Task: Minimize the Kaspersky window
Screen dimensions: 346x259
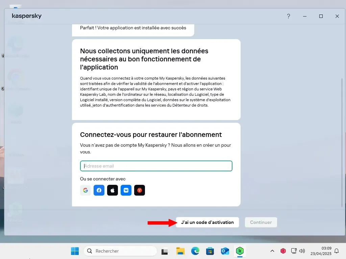Action: (x=305, y=16)
